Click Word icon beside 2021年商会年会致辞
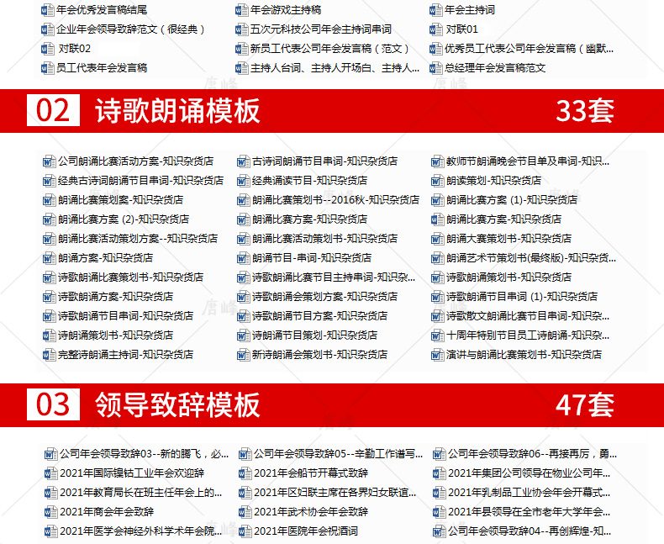The width and height of the screenshot is (664, 544). click(x=51, y=512)
